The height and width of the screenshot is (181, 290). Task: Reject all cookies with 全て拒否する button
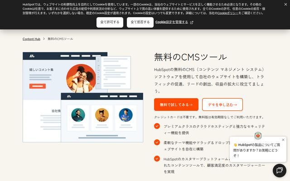[140, 22]
